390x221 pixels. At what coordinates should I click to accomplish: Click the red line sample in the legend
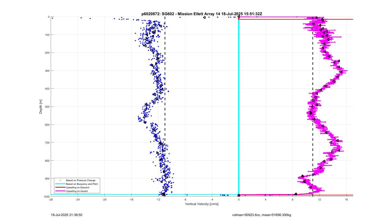pyautogui.click(x=60, y=188)
